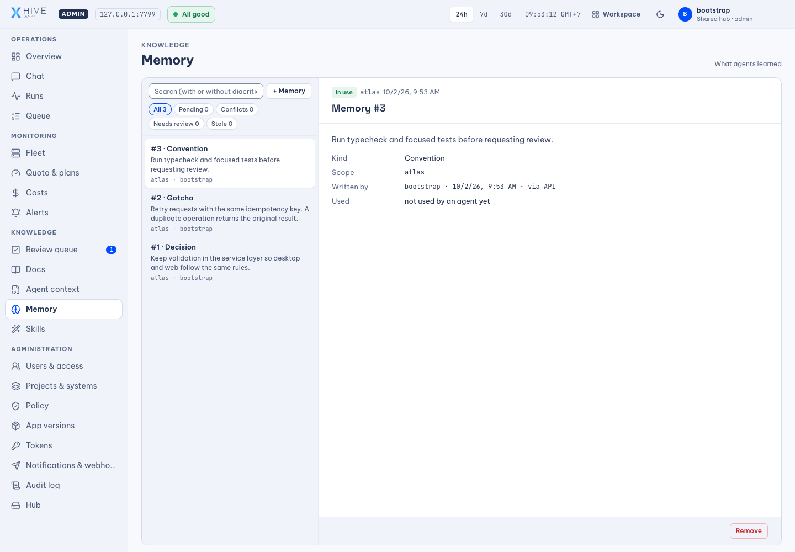Select the 24h time range

[462, 14]
